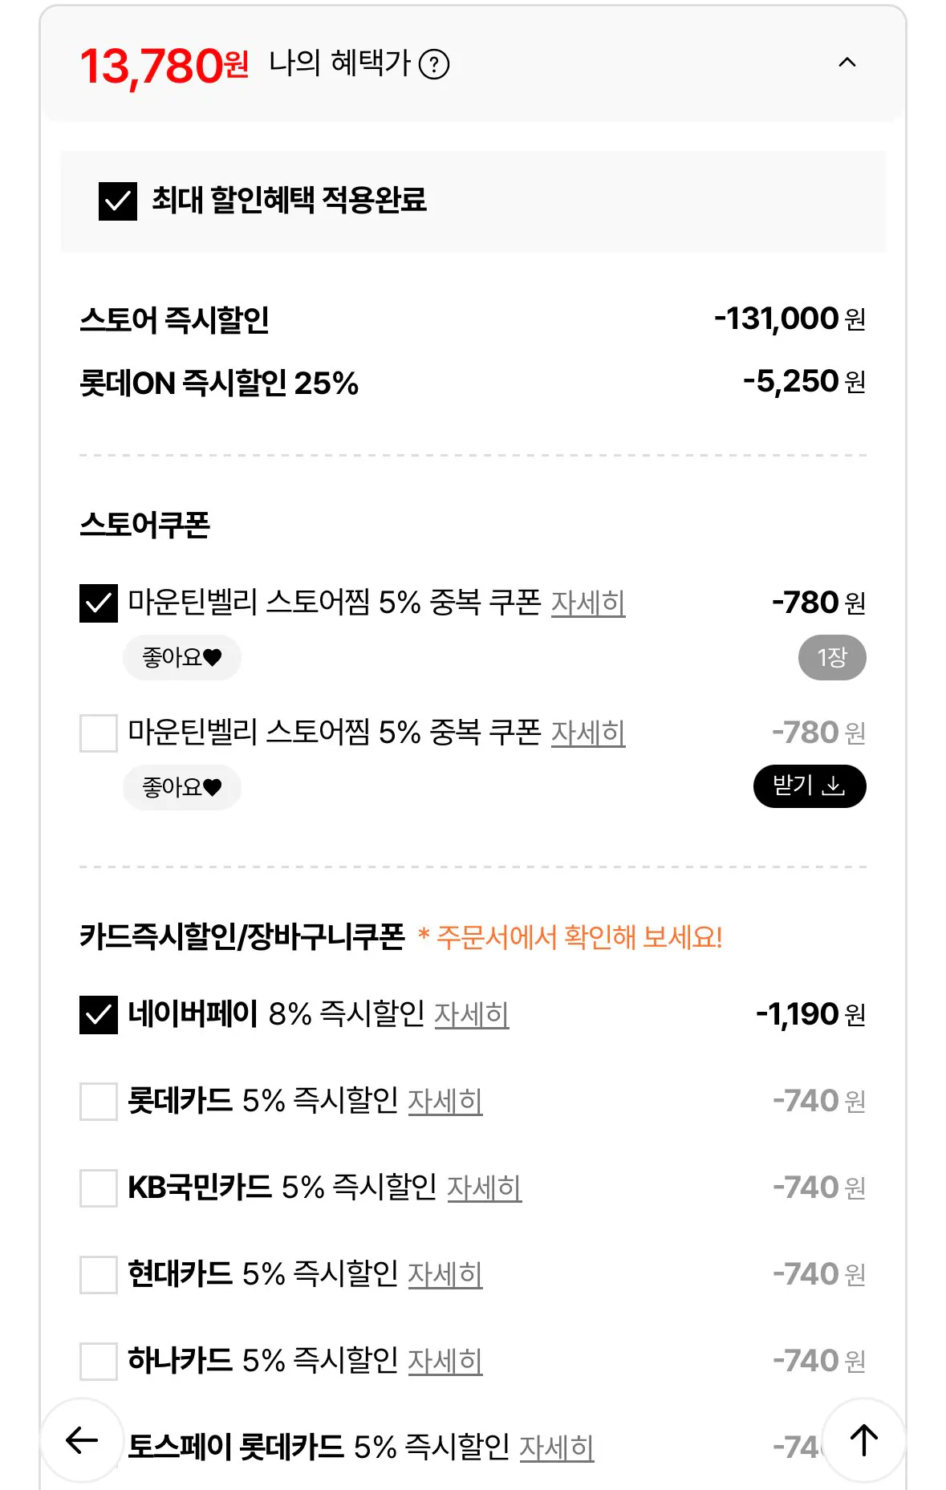The width and height of the screenshot is (946, 1490).
Task: Enable the 현대카드 5% discount
Action: pyautogui.click(x=99, y=1273)
